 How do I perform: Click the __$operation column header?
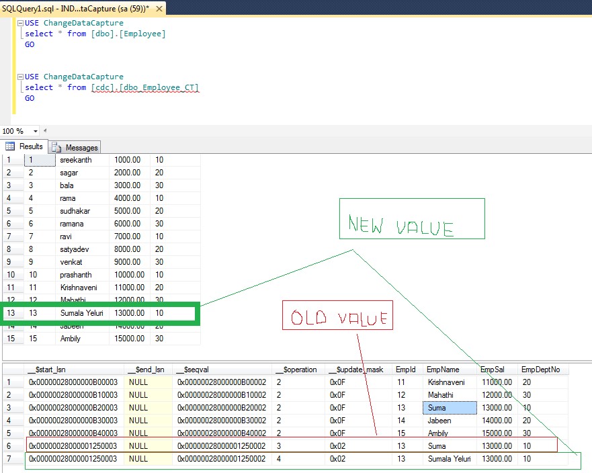click(297, 370)
